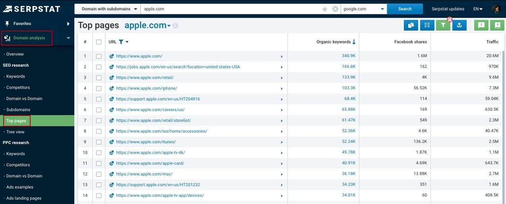
Task: Open external link icon for apple.com/iphone/ row
Action: coord(112,89)
